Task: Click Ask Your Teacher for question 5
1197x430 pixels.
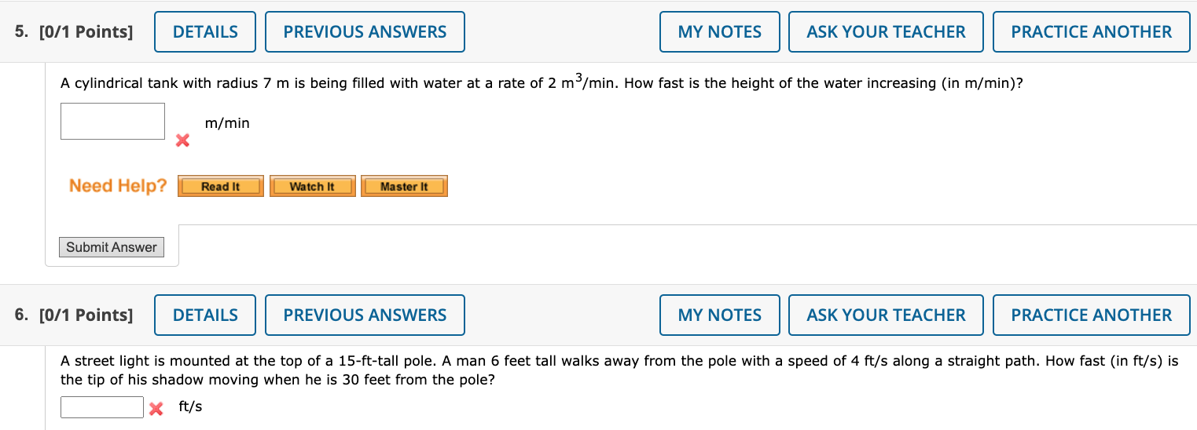Action: click(886, 32)
